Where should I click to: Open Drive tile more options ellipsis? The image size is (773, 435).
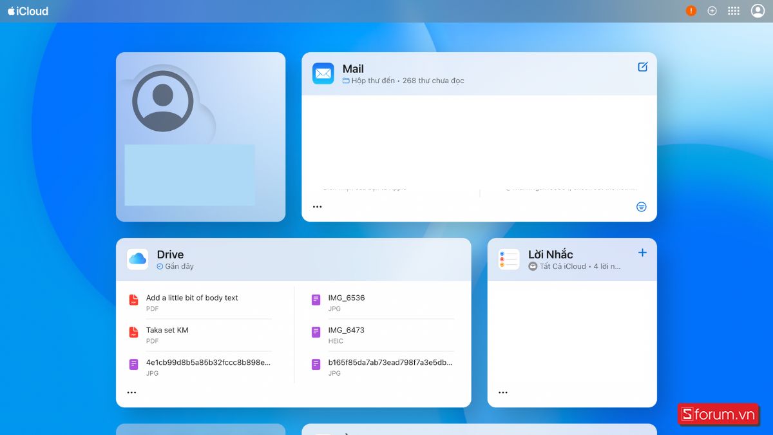tap(131, 392)
